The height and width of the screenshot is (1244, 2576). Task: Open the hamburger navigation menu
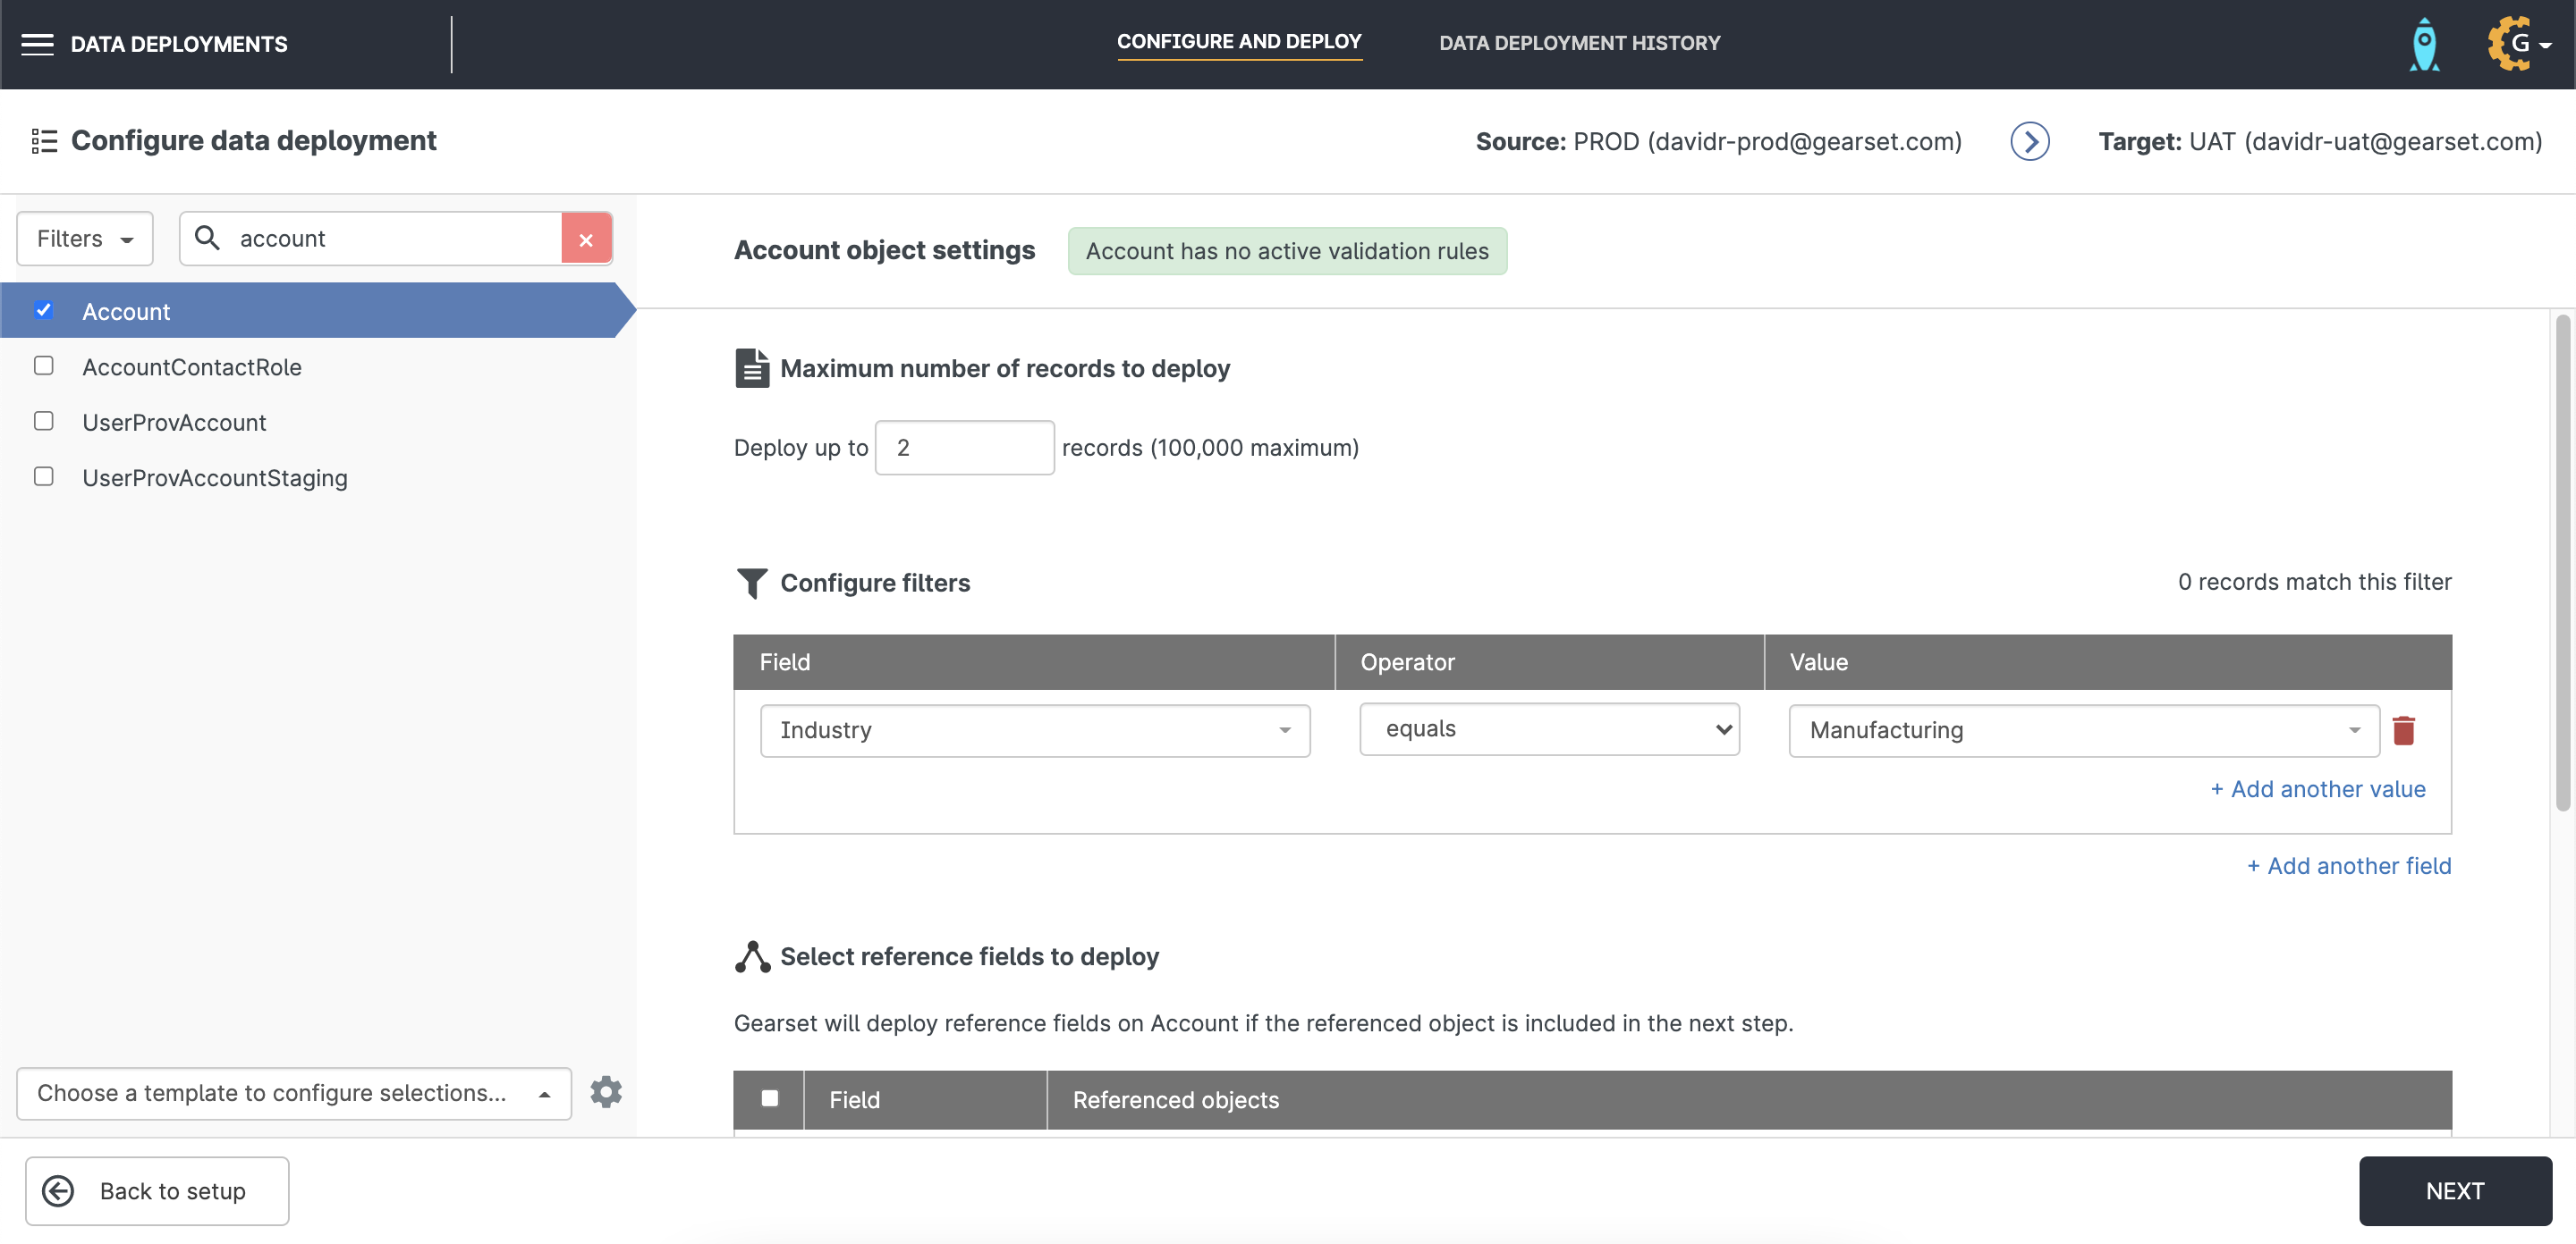[37, 44]
